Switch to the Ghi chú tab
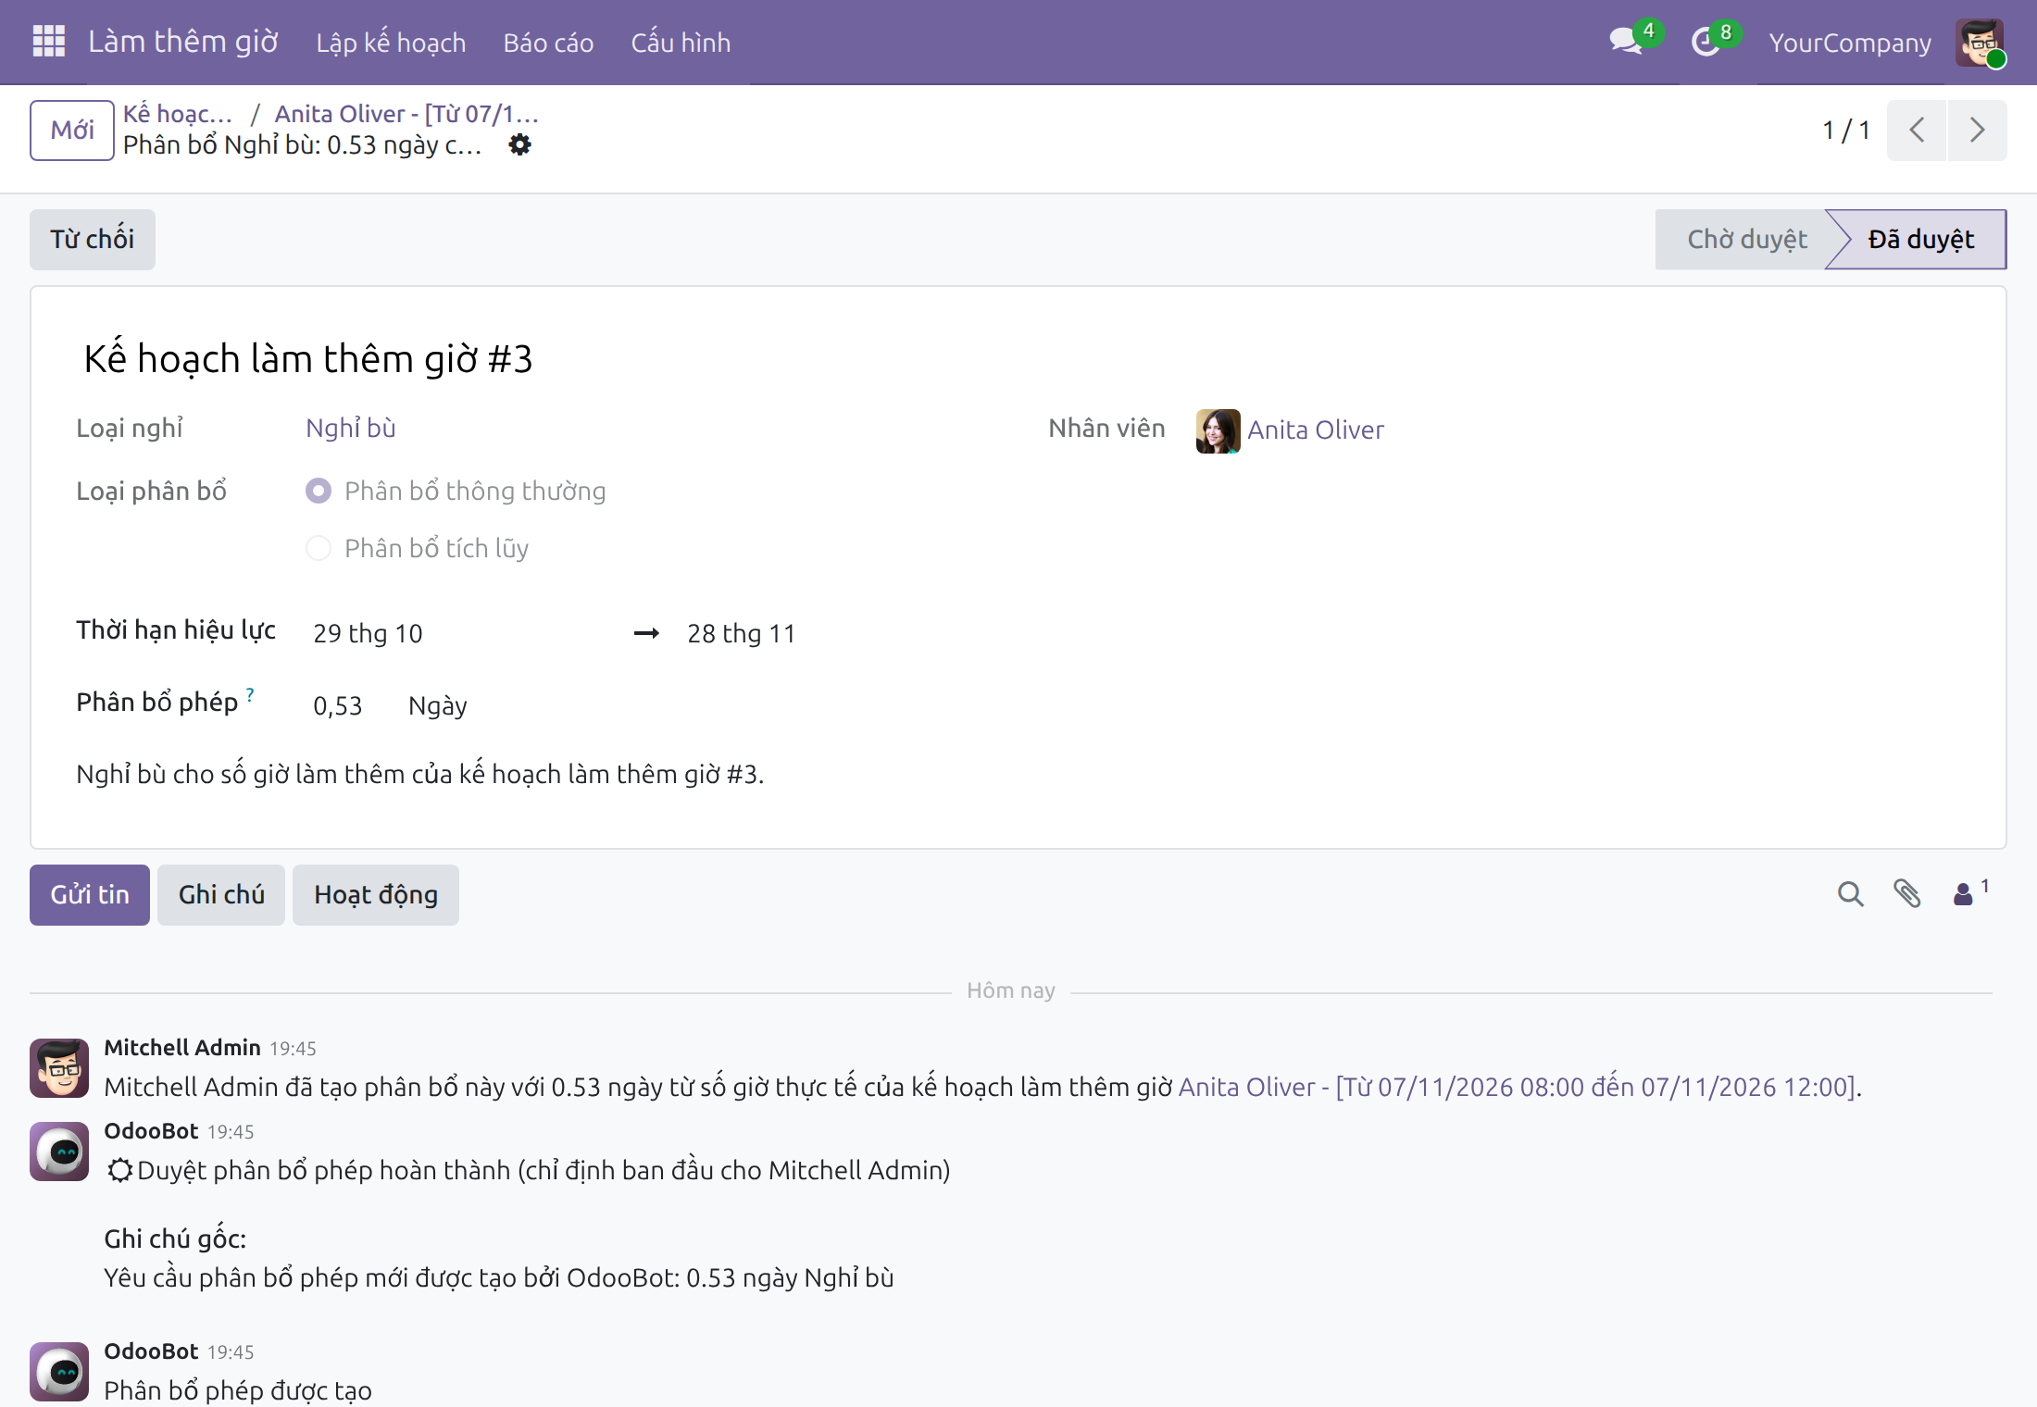This screenshot has width=2037, height=1407. point(221,894)
